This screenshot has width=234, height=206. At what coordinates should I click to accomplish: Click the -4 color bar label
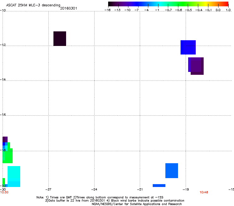(146, 10)
